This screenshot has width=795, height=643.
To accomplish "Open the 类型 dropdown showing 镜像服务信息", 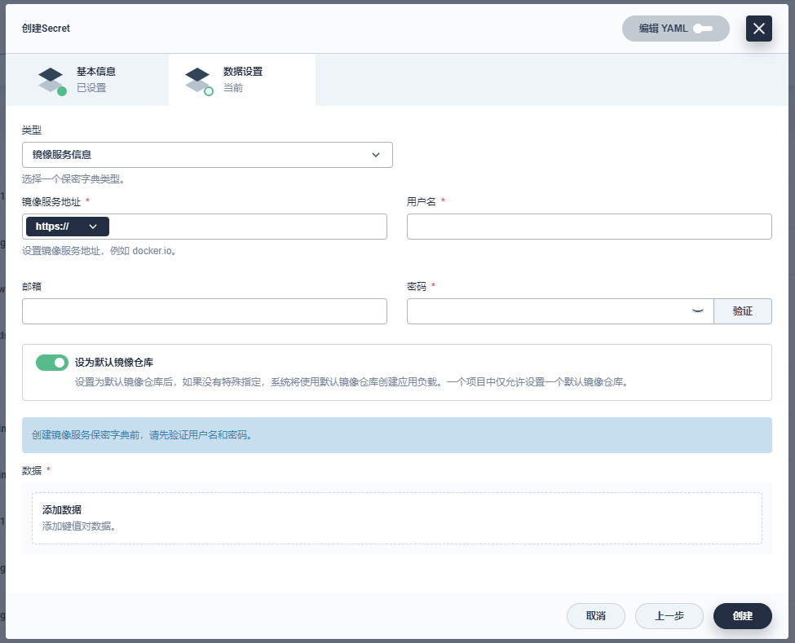I will click(x=207, y=155).
